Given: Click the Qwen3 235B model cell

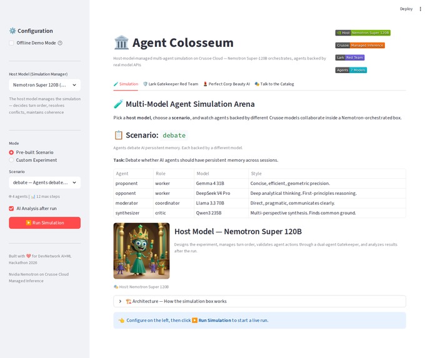Looking at the screenshot, I should point(221,213).
